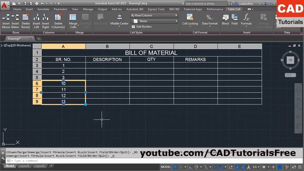Click the clean screen status bar icon
The width and height of the screenshot is (304, 171).
click(294, 167)
